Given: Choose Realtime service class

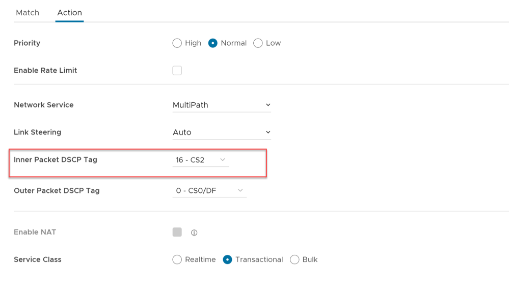Looking at the screenshot, I should 177,259.
